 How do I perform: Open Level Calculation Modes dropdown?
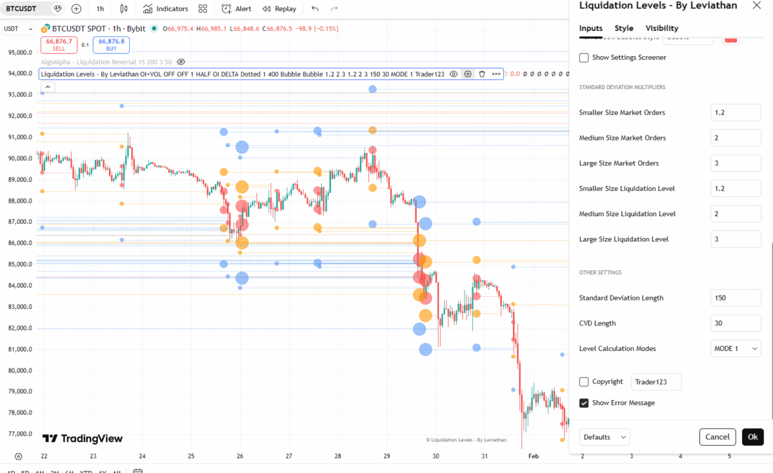pos(735,349)
